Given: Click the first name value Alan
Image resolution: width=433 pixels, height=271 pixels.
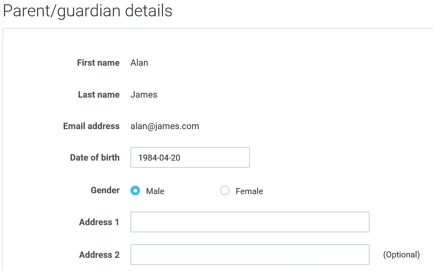Looking at the screenshot, I should tap(139, 63).
